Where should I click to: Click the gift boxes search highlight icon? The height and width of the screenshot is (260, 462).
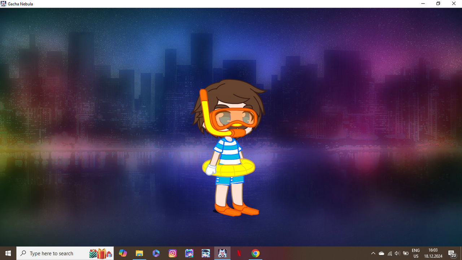click(101, 253)
